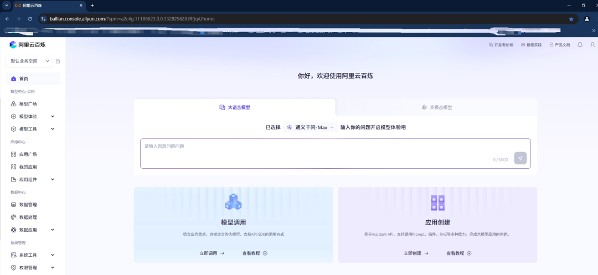Click the play icon beside 模型调用 查看教程
Image resolution: width=598 pixels, height=275 pixels.
click(265, 253)
